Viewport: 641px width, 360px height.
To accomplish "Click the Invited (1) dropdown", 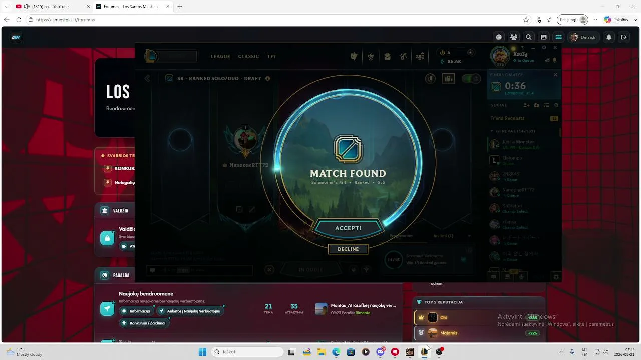I will (453, 236).
